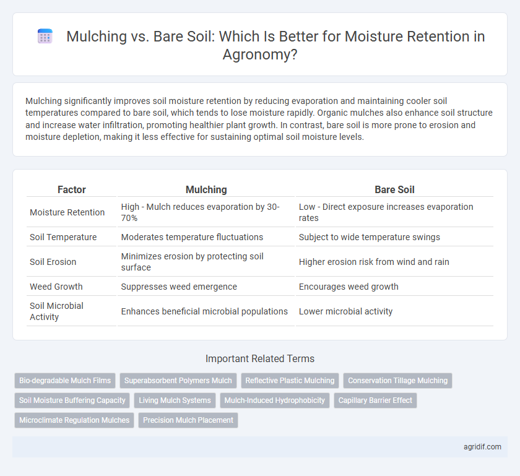Click the 'Encourages weed growth' cell
The height and width of the screenshot is (476, 520).
click(394, 286)
